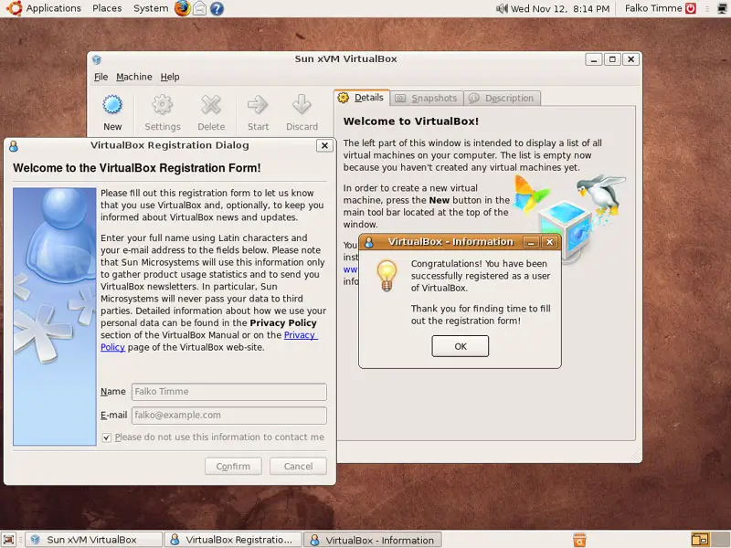The width and height of the screenshot is (731, 548).
Task: Click the Information dialog title bar icon
Action: [x=369, y=242]
